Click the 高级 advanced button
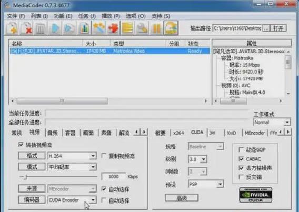 click(182, 198)
